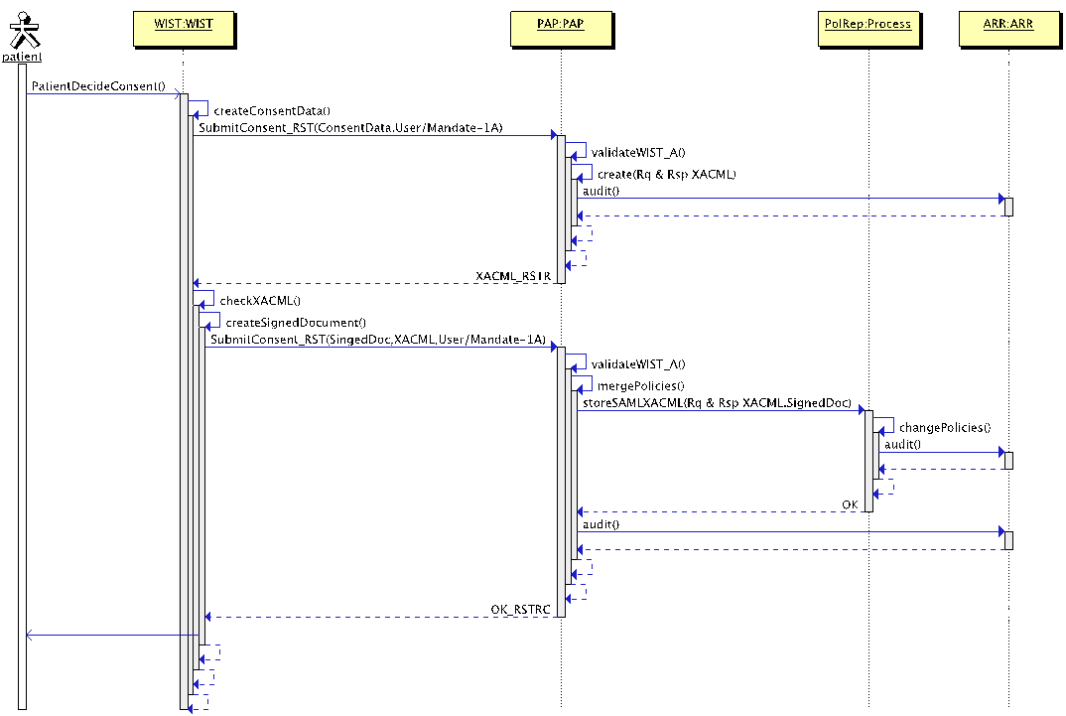Viewport: 1066px width, 716px height.
Task: Select the checkXACML() self-call label
Action: pos(259,301)
